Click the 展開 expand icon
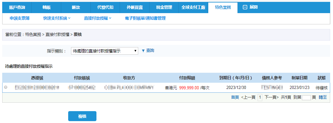Image resolution: width=333 pixels, height=123 pixels. tap(245, 7)
